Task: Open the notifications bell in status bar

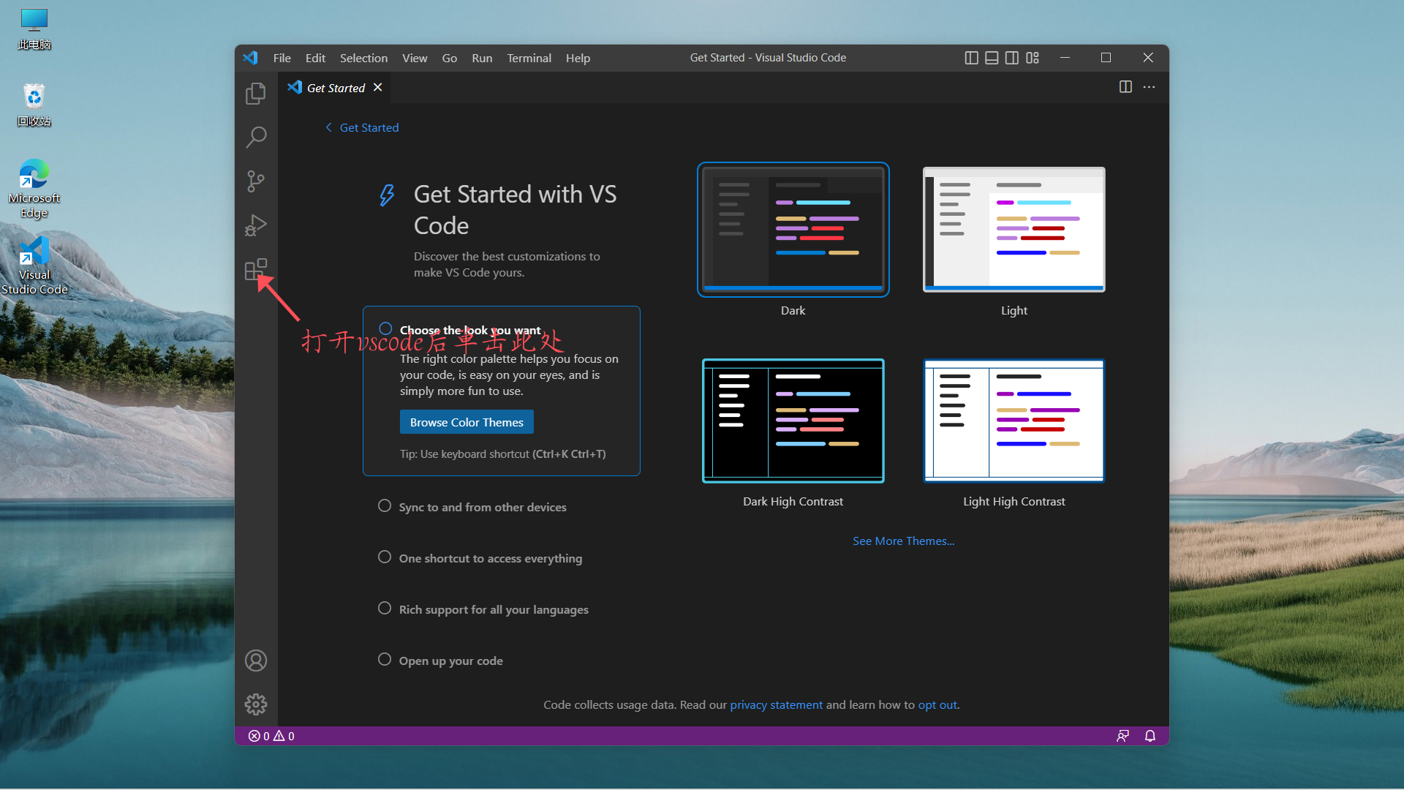Action: pyautogui.click(x=1150, y=736)
